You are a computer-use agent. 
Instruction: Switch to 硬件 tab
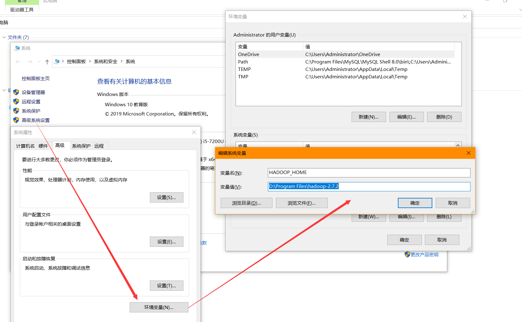click(x=43, y=146)
